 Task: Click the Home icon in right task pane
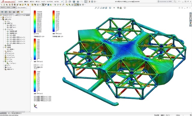click(190, 13)
